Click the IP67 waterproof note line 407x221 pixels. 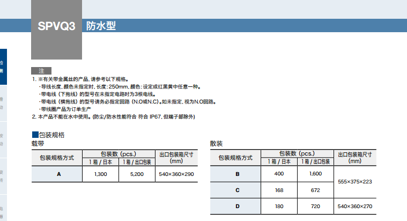116,116
